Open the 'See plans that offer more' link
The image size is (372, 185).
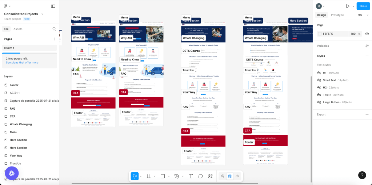22,63
